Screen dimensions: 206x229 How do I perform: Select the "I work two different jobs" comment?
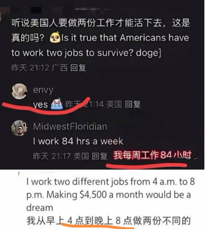click(x=111, y=195)
